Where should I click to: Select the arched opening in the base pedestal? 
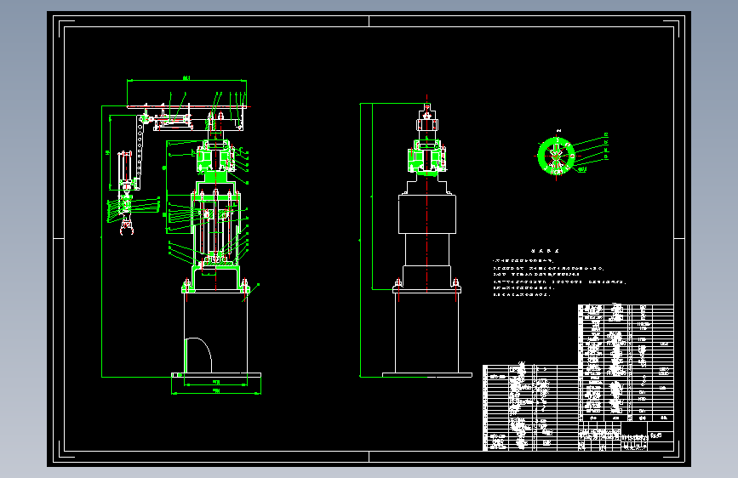pos(198,356)
